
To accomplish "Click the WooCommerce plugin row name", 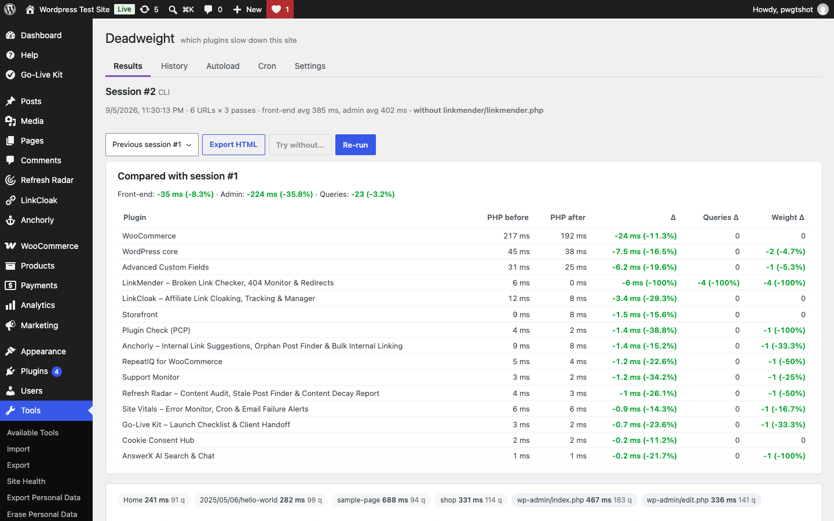I will (149, 236).
